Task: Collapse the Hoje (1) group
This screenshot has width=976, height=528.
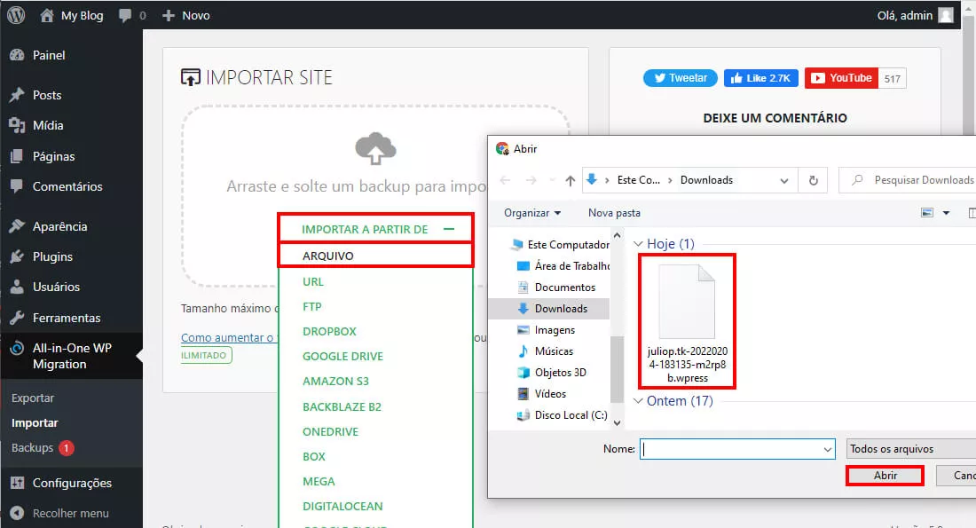Action: tap(638, 244)
